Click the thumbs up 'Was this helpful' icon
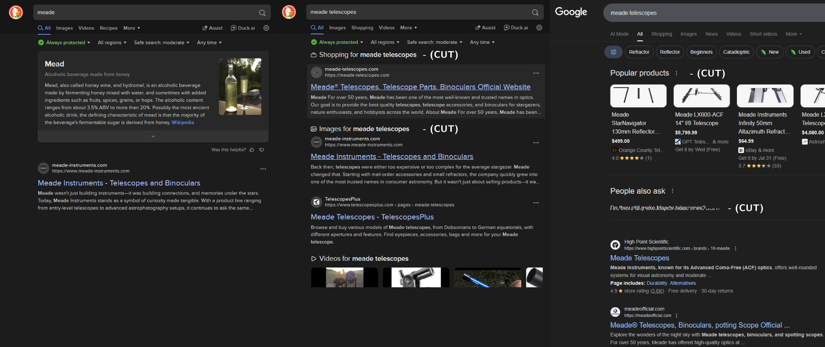The height and width of the screenshot is (347, 825). [x=252, y=150]
